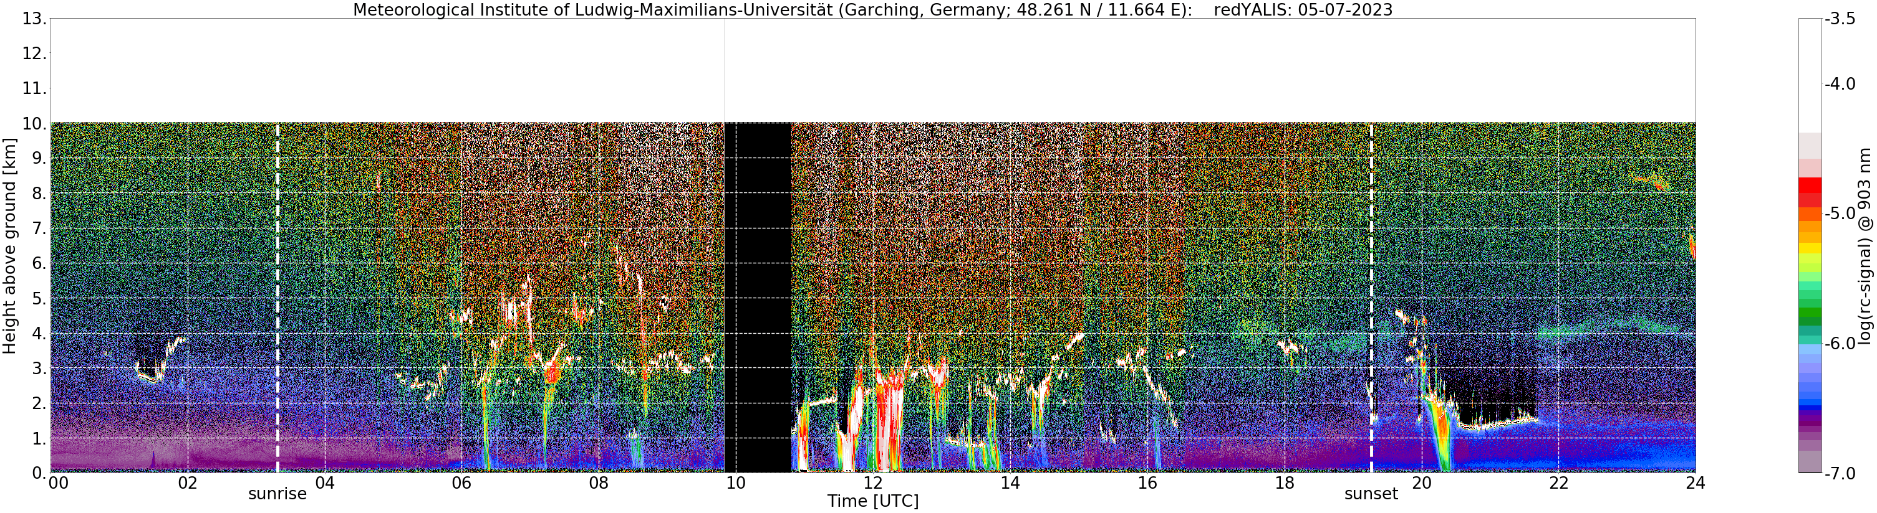
Task: Click the sunset dashed vertical marker line
Action: tap(1371, 297)
